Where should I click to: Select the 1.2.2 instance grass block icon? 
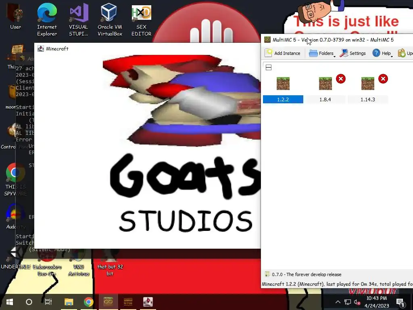coord(283,83)
